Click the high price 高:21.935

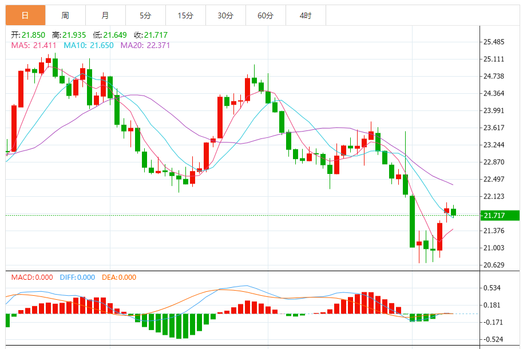[69, 35]
